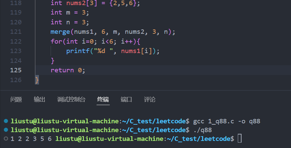Open the 评论 tab

150,99
